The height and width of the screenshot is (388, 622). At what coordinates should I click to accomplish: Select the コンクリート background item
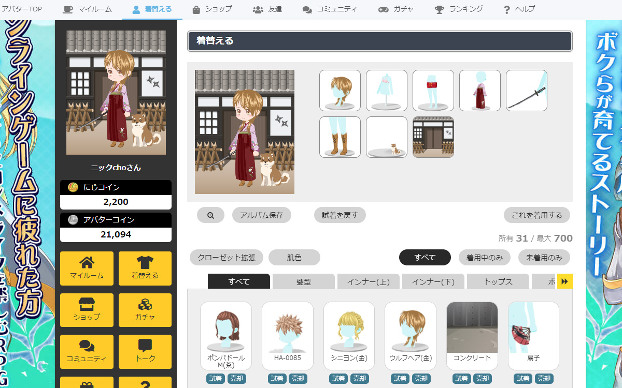click(472, 335)
